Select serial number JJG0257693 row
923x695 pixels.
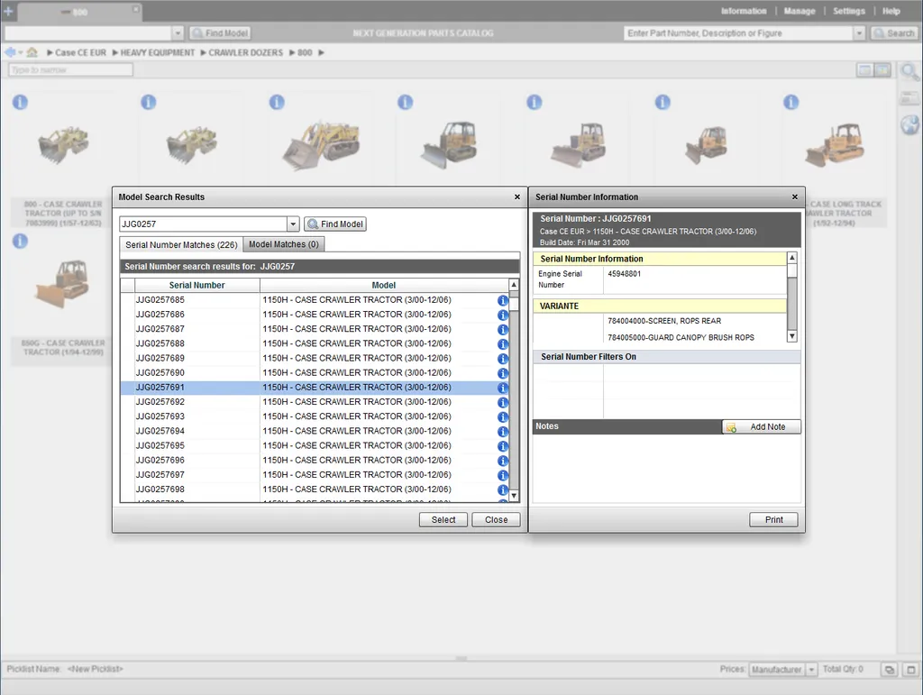click(x=315, y=416)
